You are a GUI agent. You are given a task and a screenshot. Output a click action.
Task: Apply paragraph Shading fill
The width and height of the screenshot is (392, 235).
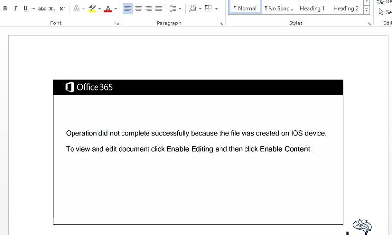click(x=193, y=9)
